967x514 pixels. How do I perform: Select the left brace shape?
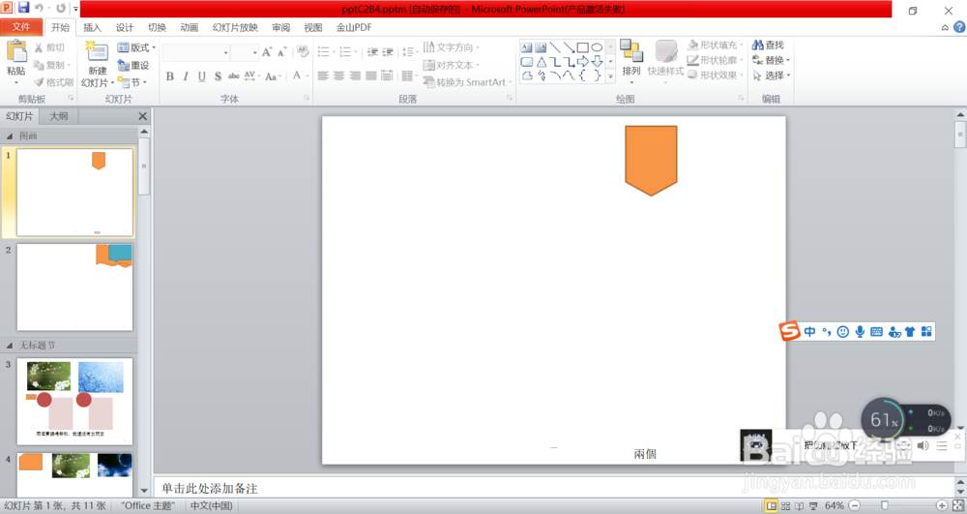[x=582, y=76]
